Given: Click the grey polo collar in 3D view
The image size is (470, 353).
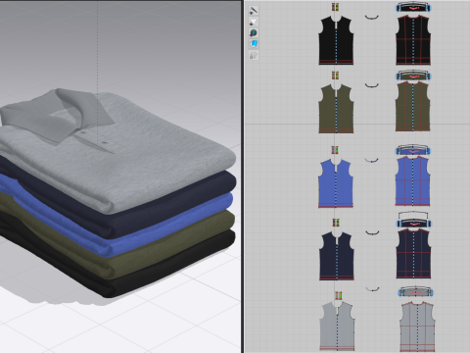Looking at the screenshot, I should pos(56,115).
